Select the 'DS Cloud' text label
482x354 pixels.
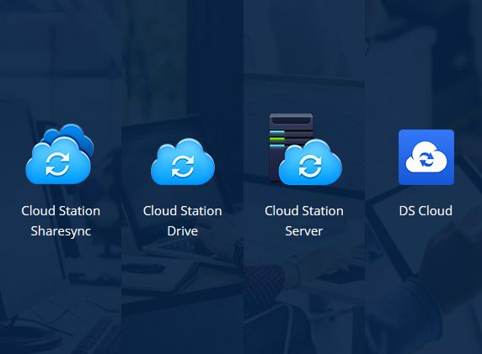426,211
